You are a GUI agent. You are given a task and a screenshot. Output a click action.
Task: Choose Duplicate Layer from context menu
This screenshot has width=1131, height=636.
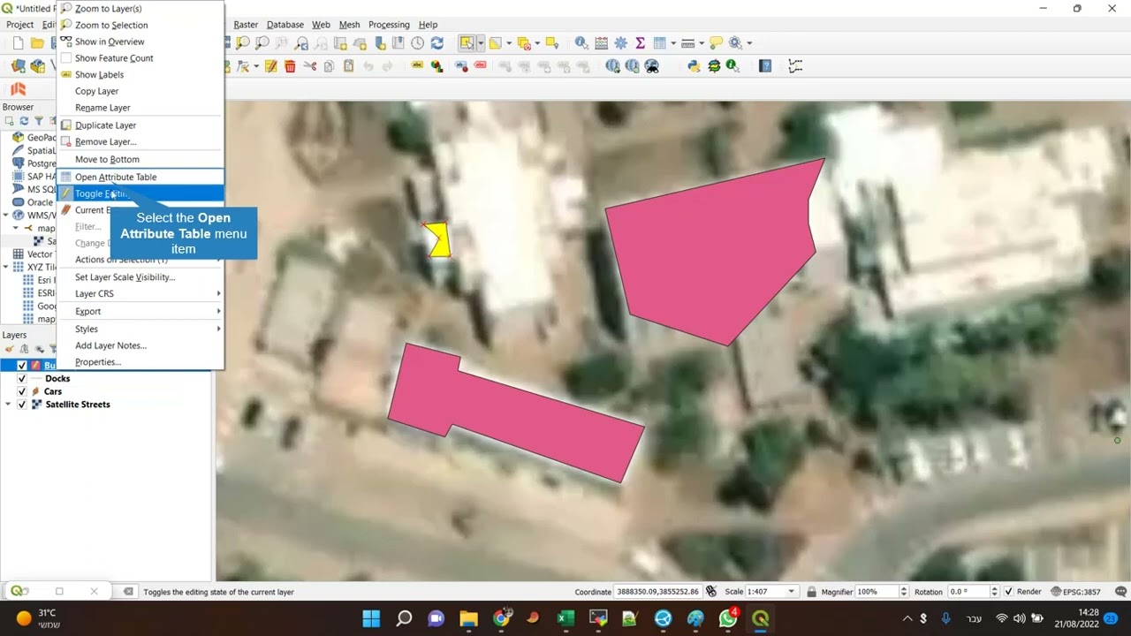(140, 125)
